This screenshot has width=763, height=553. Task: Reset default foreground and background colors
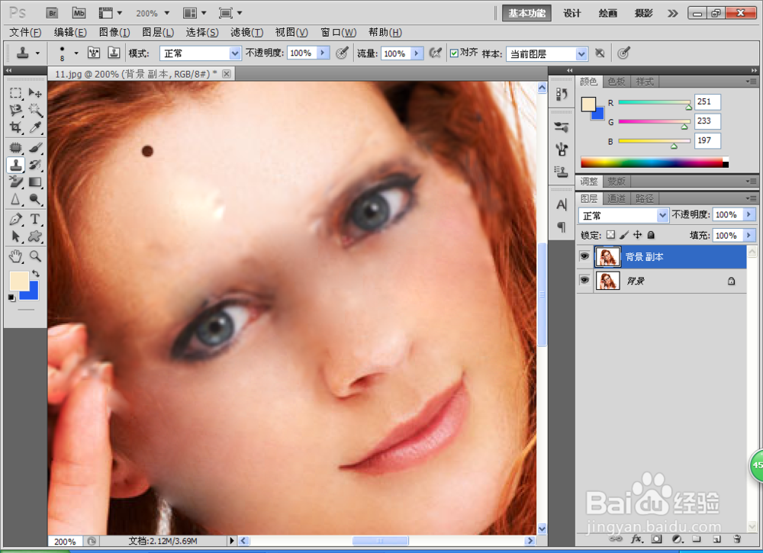pyautogui.click(x=11, y=297)
